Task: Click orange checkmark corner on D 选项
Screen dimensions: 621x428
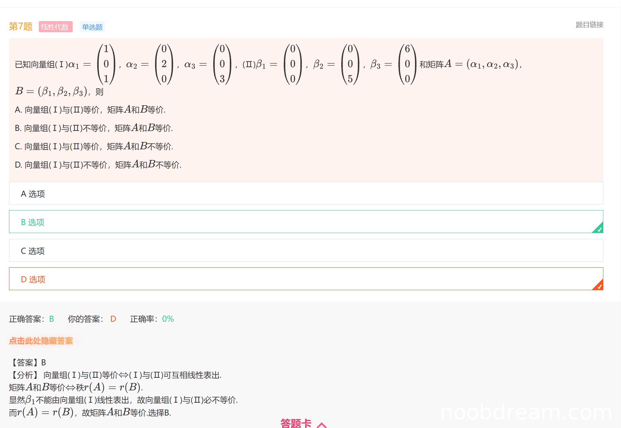Action: click(599, 286)
